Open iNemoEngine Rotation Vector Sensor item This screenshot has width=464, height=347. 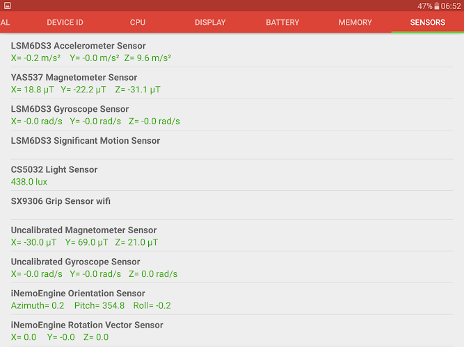click(x=232, y=331)
